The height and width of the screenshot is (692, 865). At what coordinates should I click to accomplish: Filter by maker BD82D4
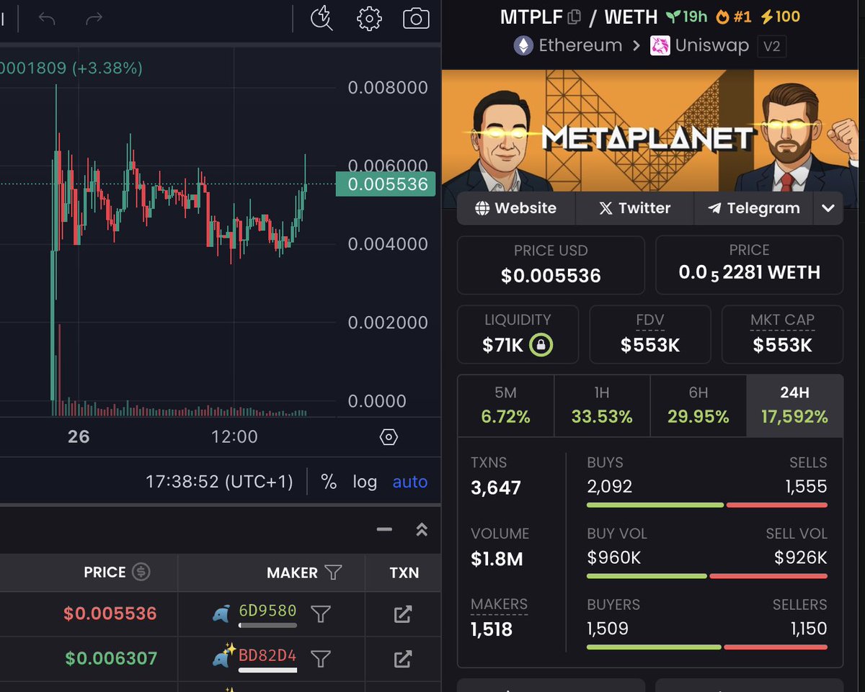click(x=321, y=658)
